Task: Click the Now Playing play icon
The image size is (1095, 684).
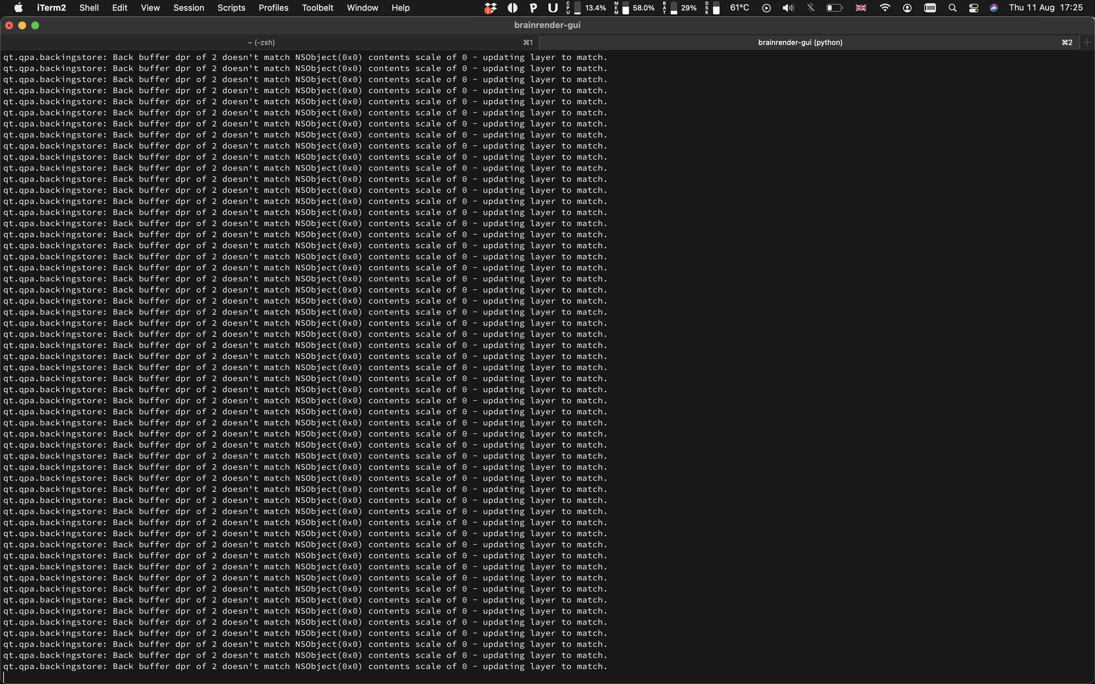Action: tap(766, 8)
